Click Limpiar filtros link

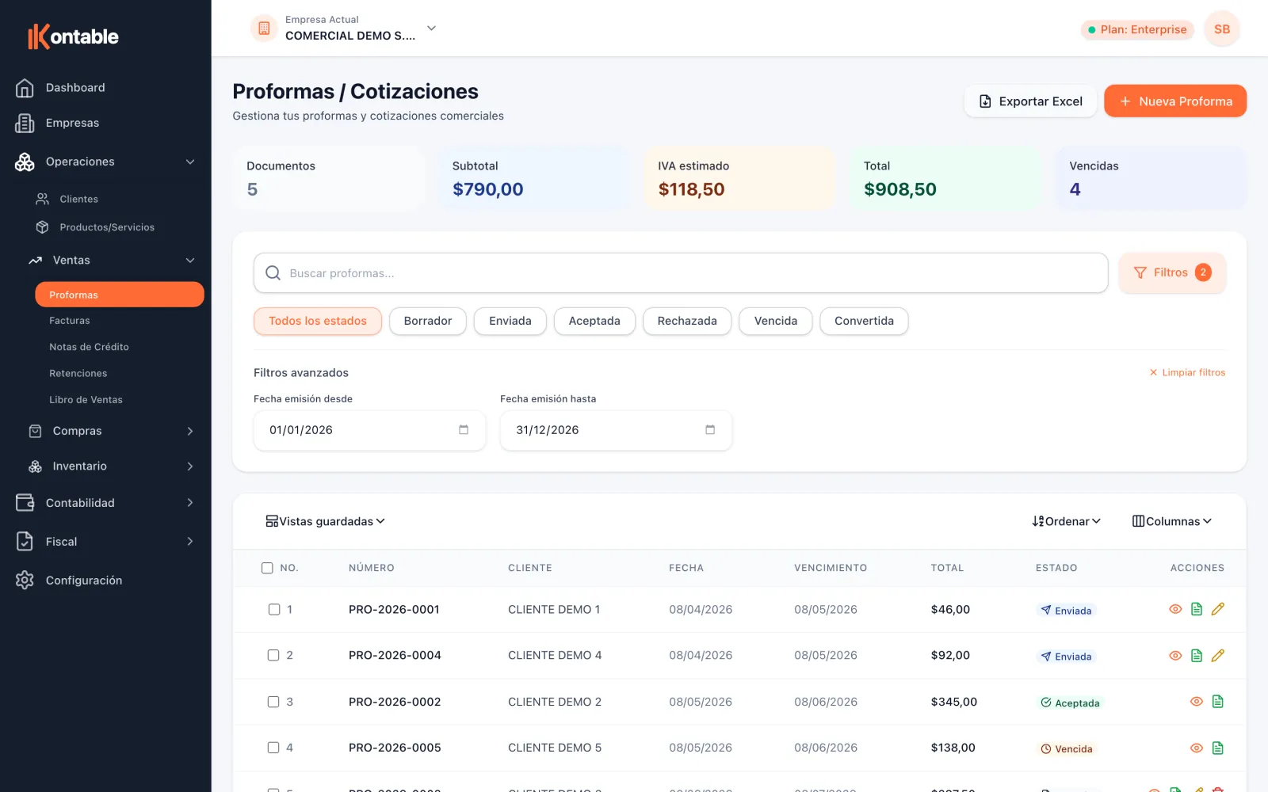click(x=1187, y=372)
